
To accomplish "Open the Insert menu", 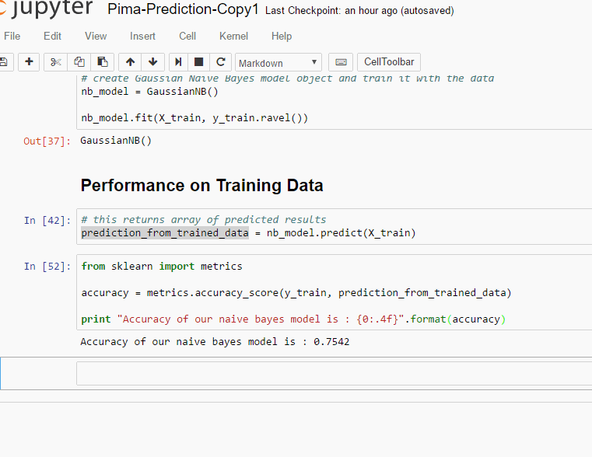I will point(142,36).
